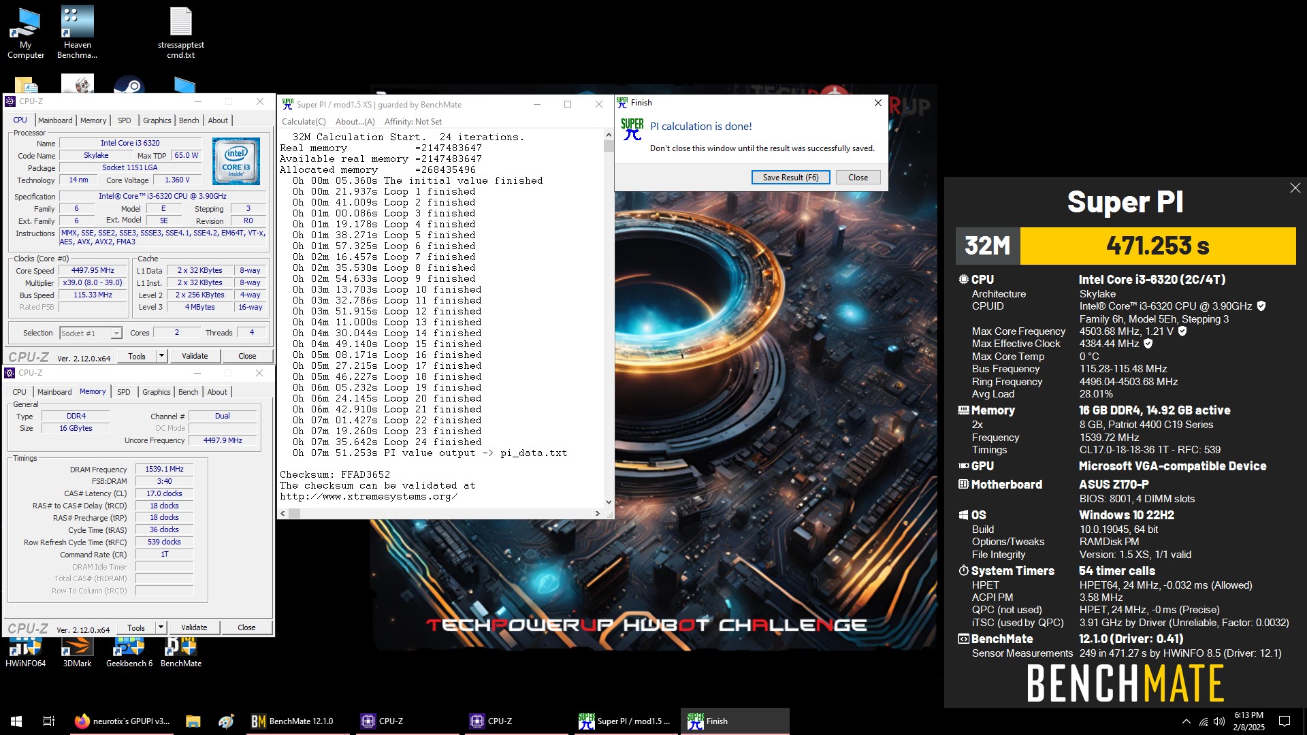Switch to Firefox GPUPI taskbar item
Viewport: 1307px width, 735px height.
click(x=123, y=721)
